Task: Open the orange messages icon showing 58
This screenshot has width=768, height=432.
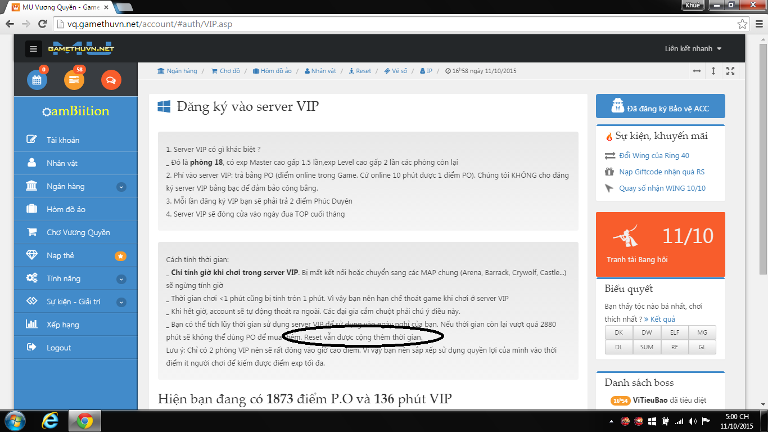Action: 74,80
